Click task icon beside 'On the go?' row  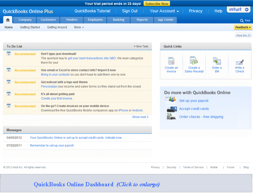(9, 105)
